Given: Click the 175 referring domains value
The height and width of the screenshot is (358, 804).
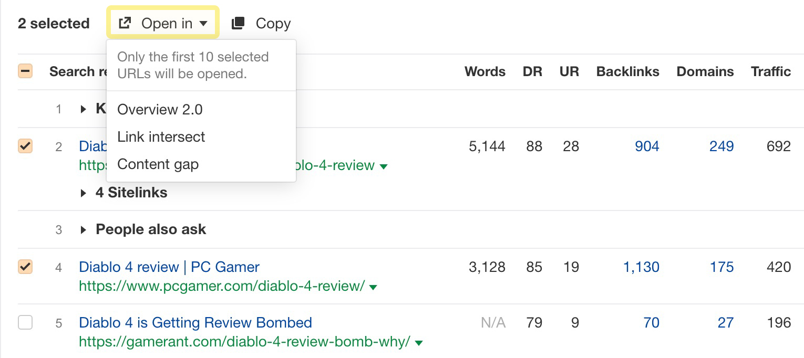Looking at the screenshot, I should pyautogui.click(x=721, y=267).
